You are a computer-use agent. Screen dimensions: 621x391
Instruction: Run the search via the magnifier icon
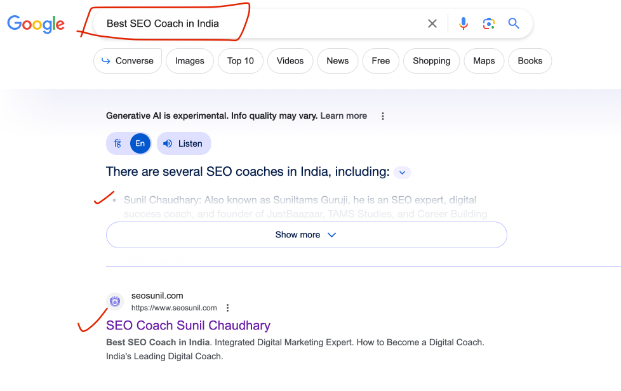click(x=514, y=23)
